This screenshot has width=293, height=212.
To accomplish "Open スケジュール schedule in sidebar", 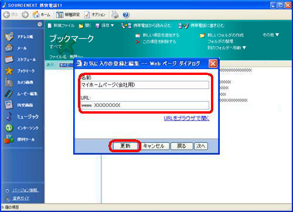I will click(21, 59).
